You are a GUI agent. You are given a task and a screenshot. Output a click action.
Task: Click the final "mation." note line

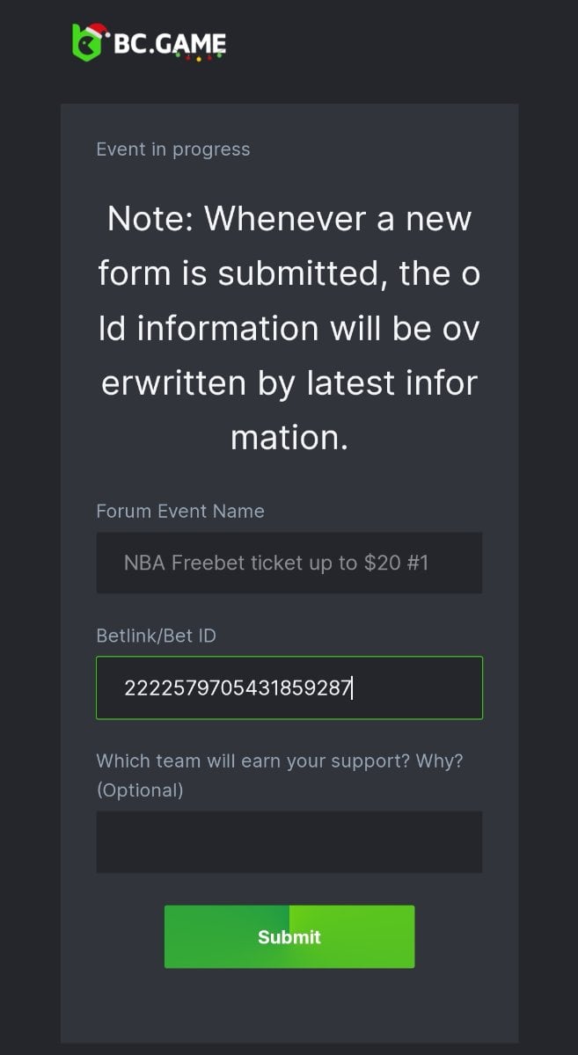click(289, 438)
